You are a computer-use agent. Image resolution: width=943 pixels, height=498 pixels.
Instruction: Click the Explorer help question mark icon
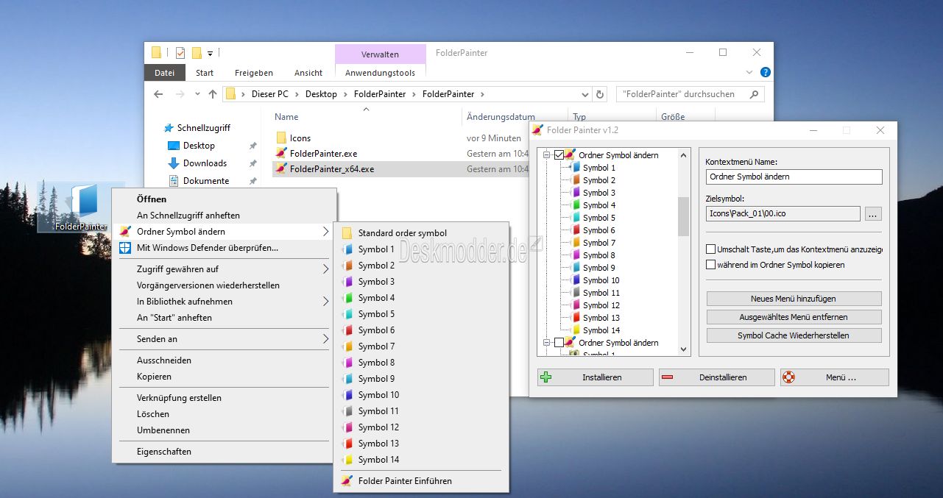(766, 72)
